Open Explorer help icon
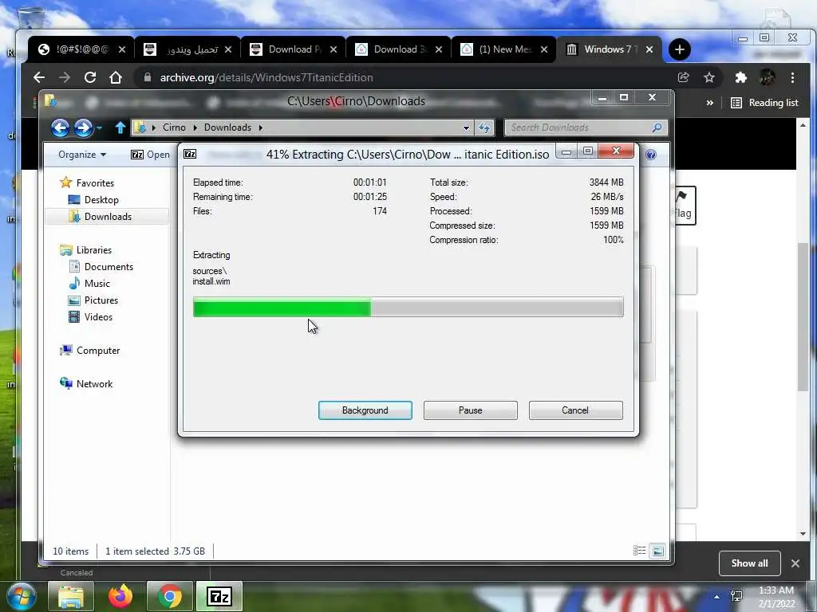Image resolution: width=817 pixels, height=612 pixels. 651,155
